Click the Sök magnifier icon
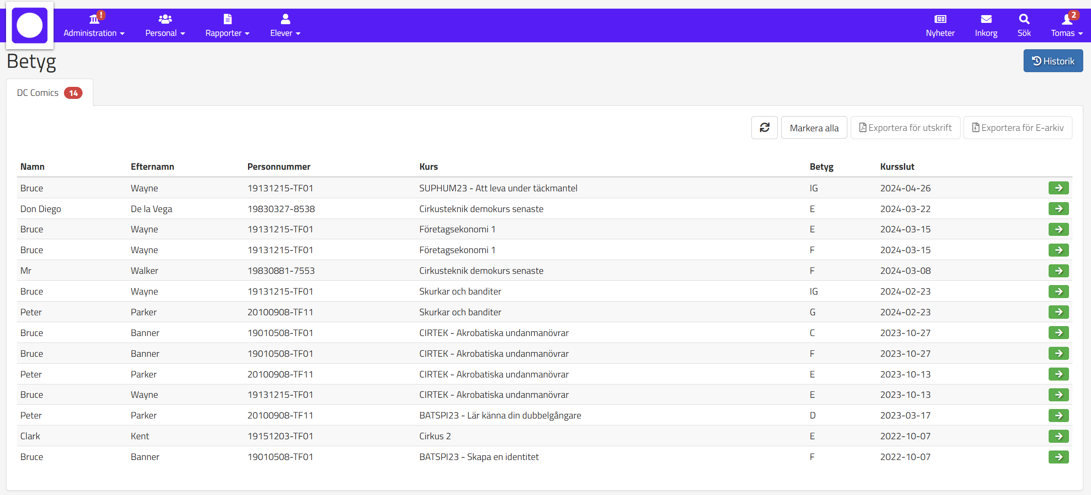 (x=1024, y=19)
